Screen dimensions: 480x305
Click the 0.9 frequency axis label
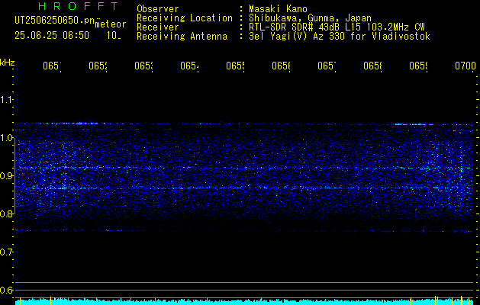pyautogui.click(x=7, y=175)
